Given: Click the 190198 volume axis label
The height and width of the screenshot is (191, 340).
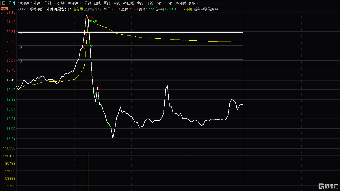Looking at the screenshot, I should [x=9, y=148].
